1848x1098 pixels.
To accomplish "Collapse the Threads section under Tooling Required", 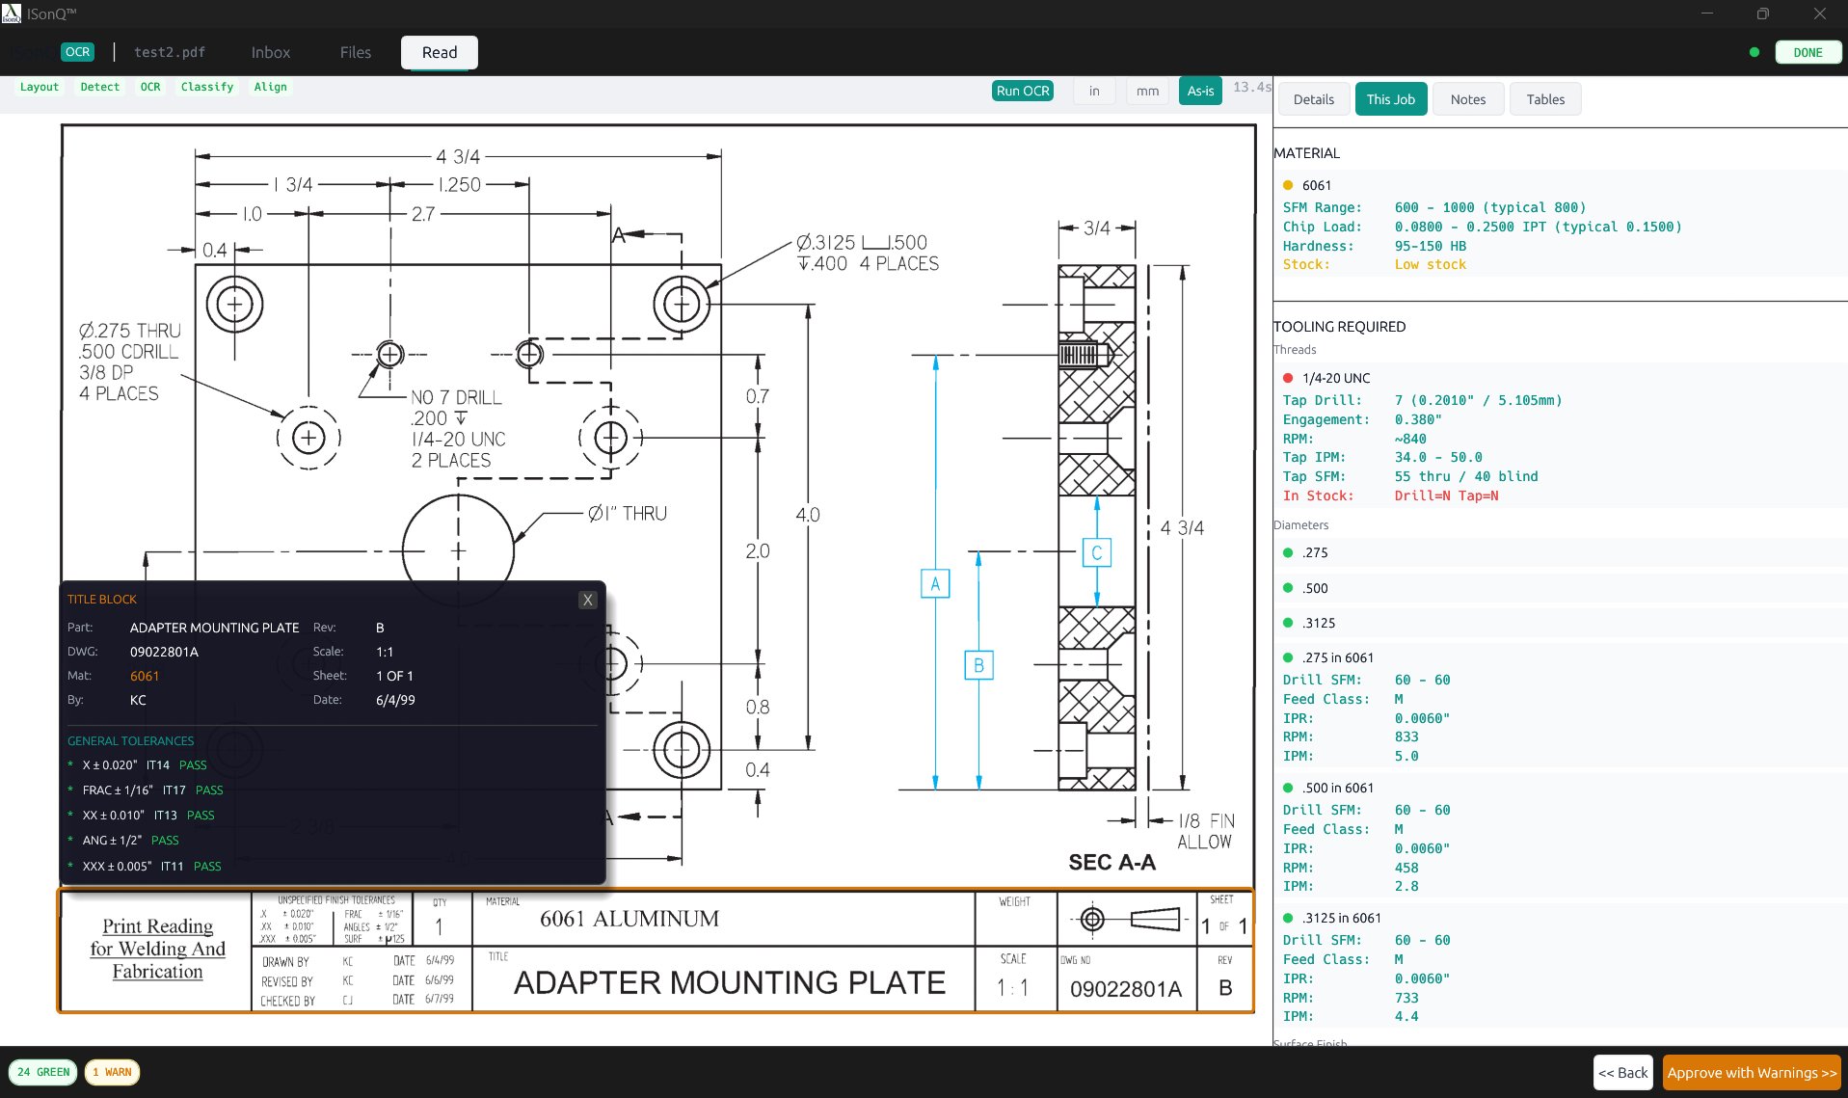I will point(1295,349).
